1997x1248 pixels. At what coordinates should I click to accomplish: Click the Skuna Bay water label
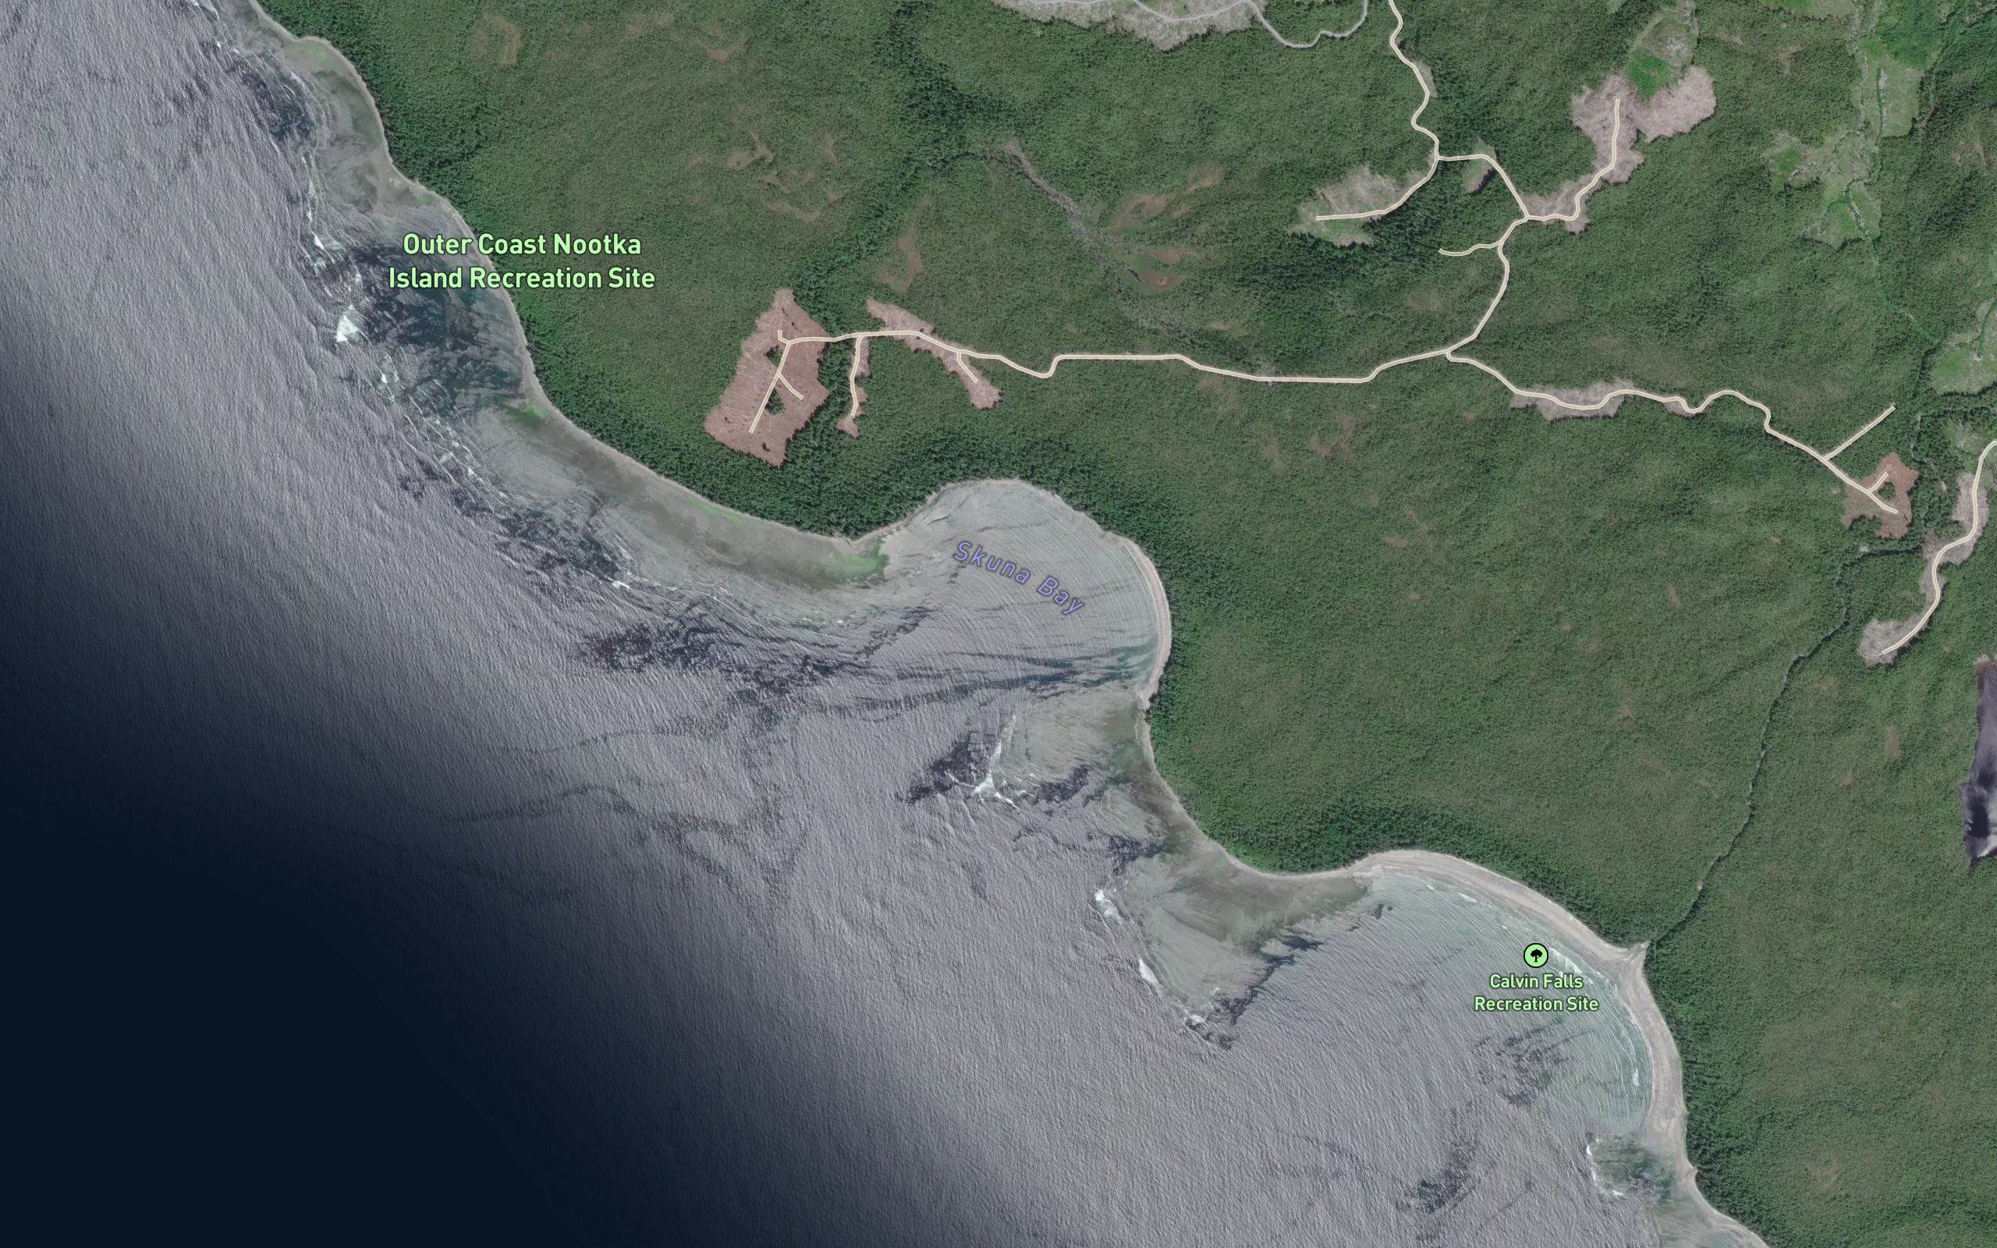tap(1019, 578)
